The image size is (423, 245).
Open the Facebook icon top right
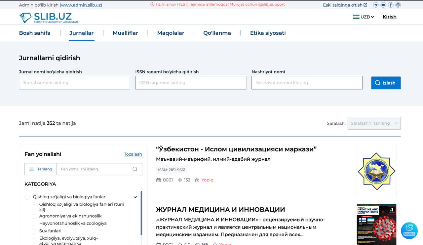[x=391, y=5]
